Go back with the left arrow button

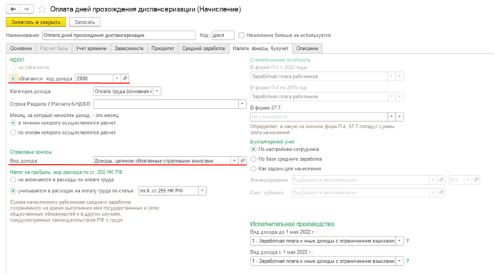pyautogui.click(x=13, y=9)
